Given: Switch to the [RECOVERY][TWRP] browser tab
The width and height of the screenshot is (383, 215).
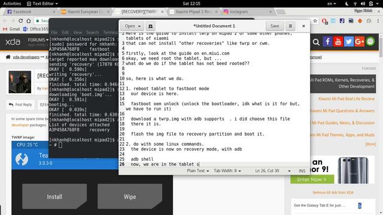Looking at the screenshot, I should [139, 12].
